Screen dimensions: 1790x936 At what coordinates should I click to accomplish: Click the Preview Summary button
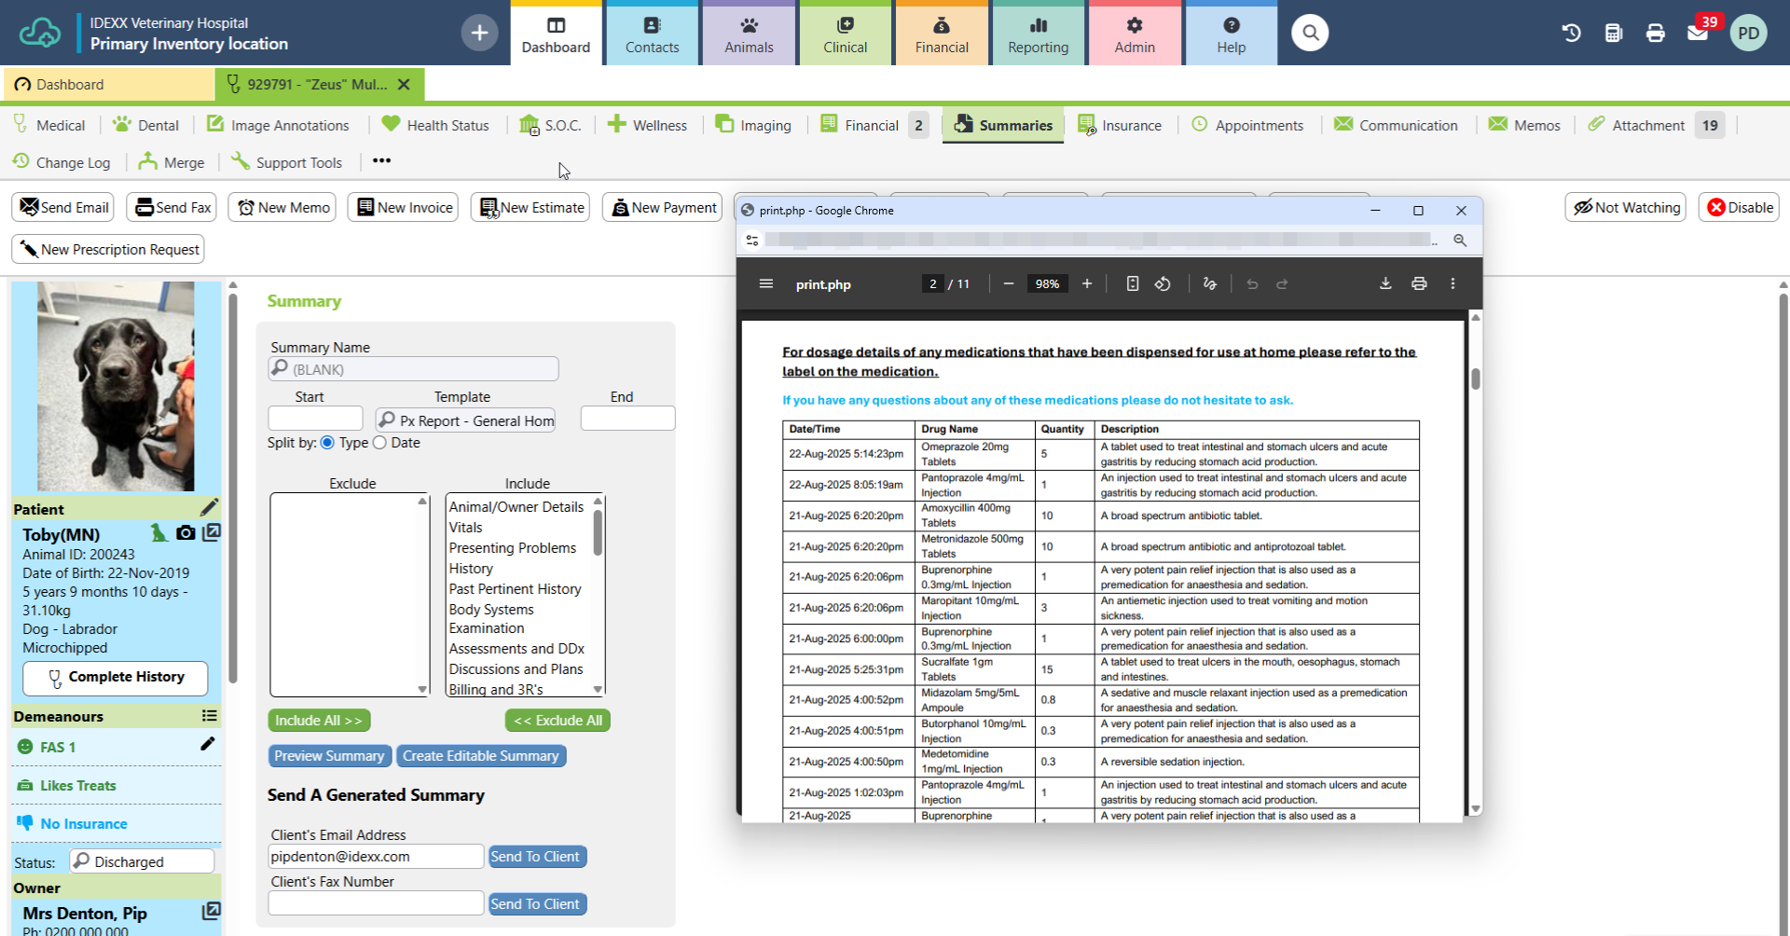[x=329, y=756]
